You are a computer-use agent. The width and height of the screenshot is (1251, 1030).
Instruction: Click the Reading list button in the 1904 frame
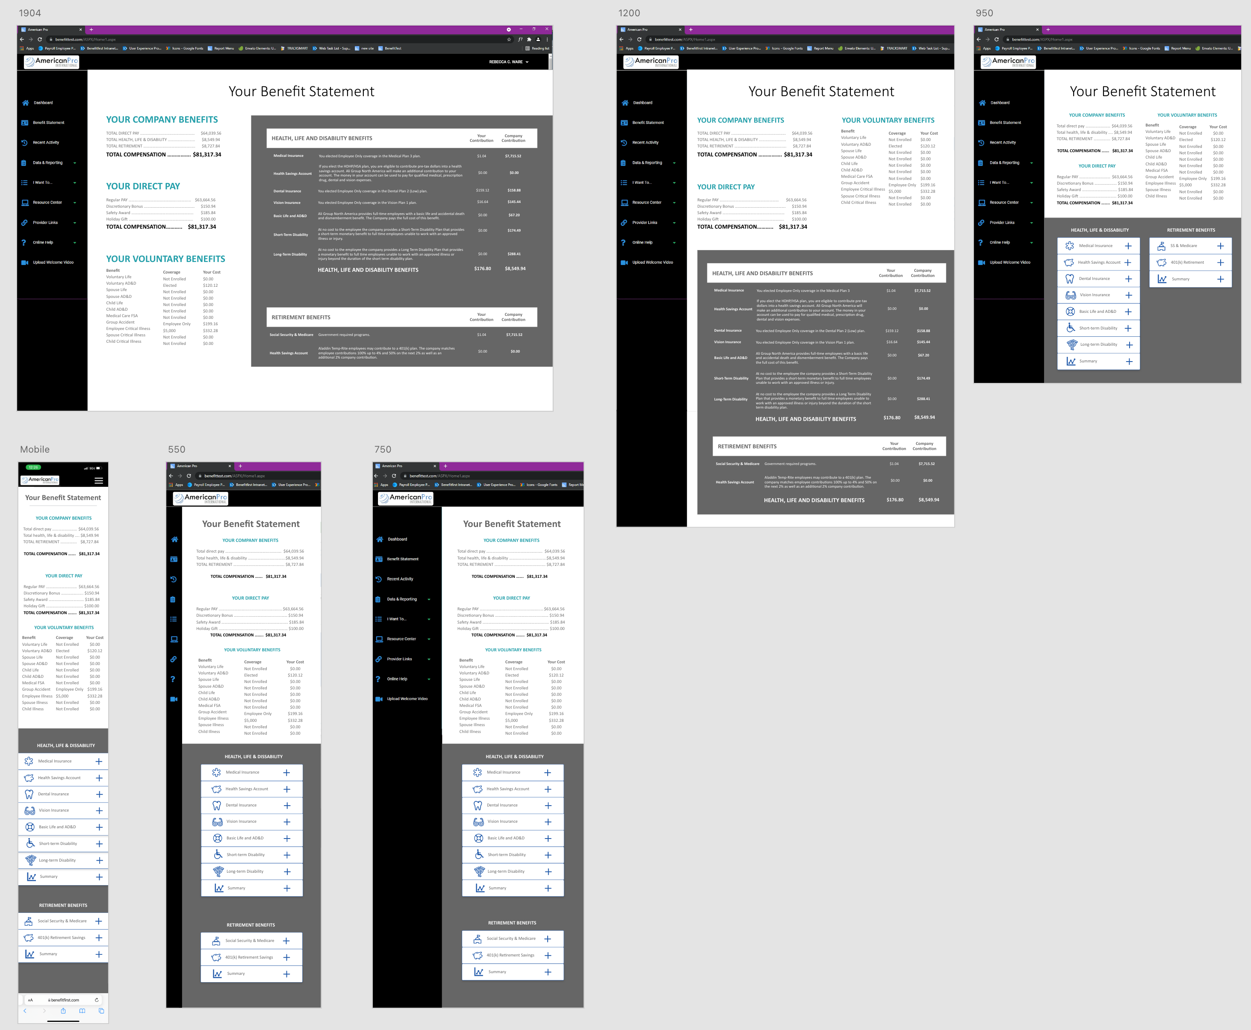537,49
